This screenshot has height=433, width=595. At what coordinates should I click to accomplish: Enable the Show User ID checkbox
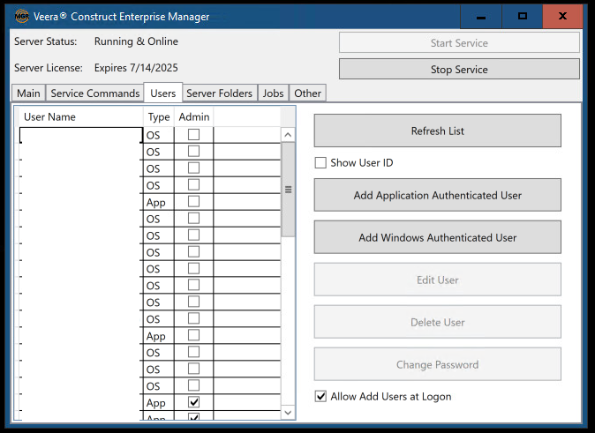(x=320, y=163)
